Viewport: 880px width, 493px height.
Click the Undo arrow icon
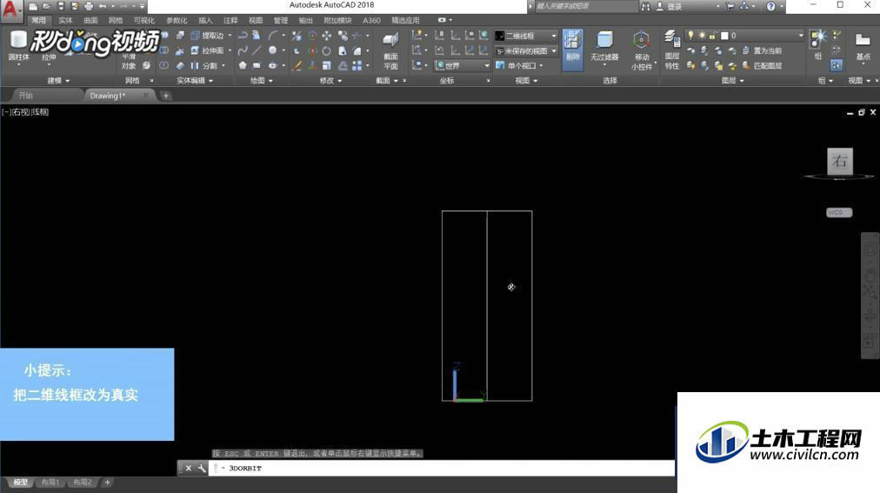click(x=103, y=6)
